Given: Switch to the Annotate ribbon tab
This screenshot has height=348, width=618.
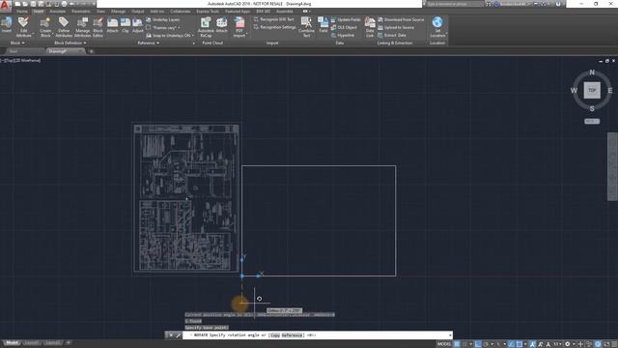Looking at the screenshot, I should (x=57, y=12).
